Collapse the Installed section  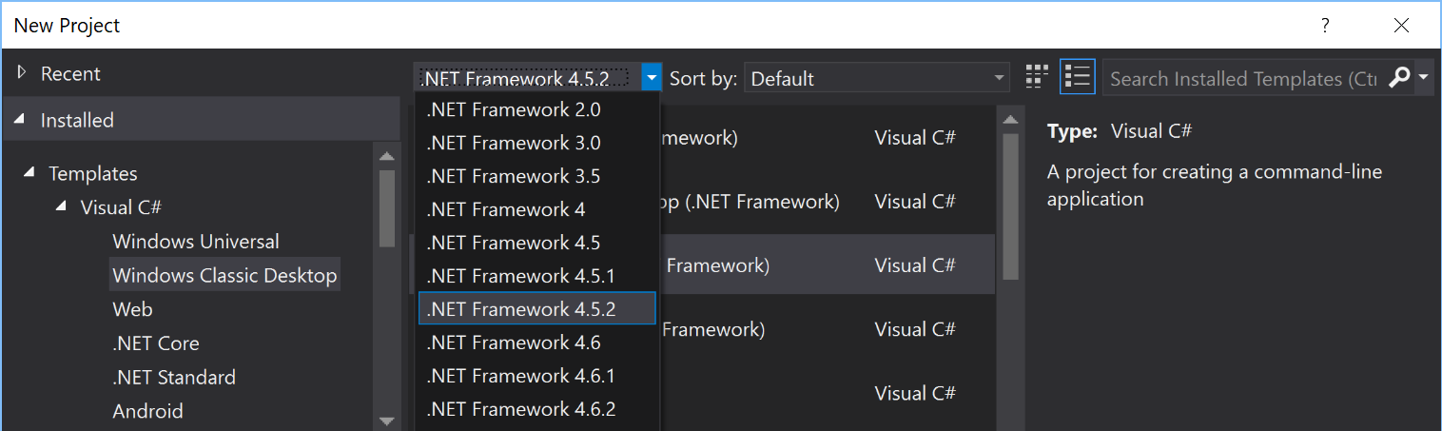(x=21, y=120)
